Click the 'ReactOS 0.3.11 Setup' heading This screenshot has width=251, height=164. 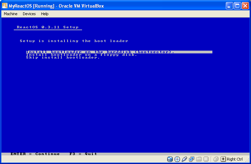[48, 27]
